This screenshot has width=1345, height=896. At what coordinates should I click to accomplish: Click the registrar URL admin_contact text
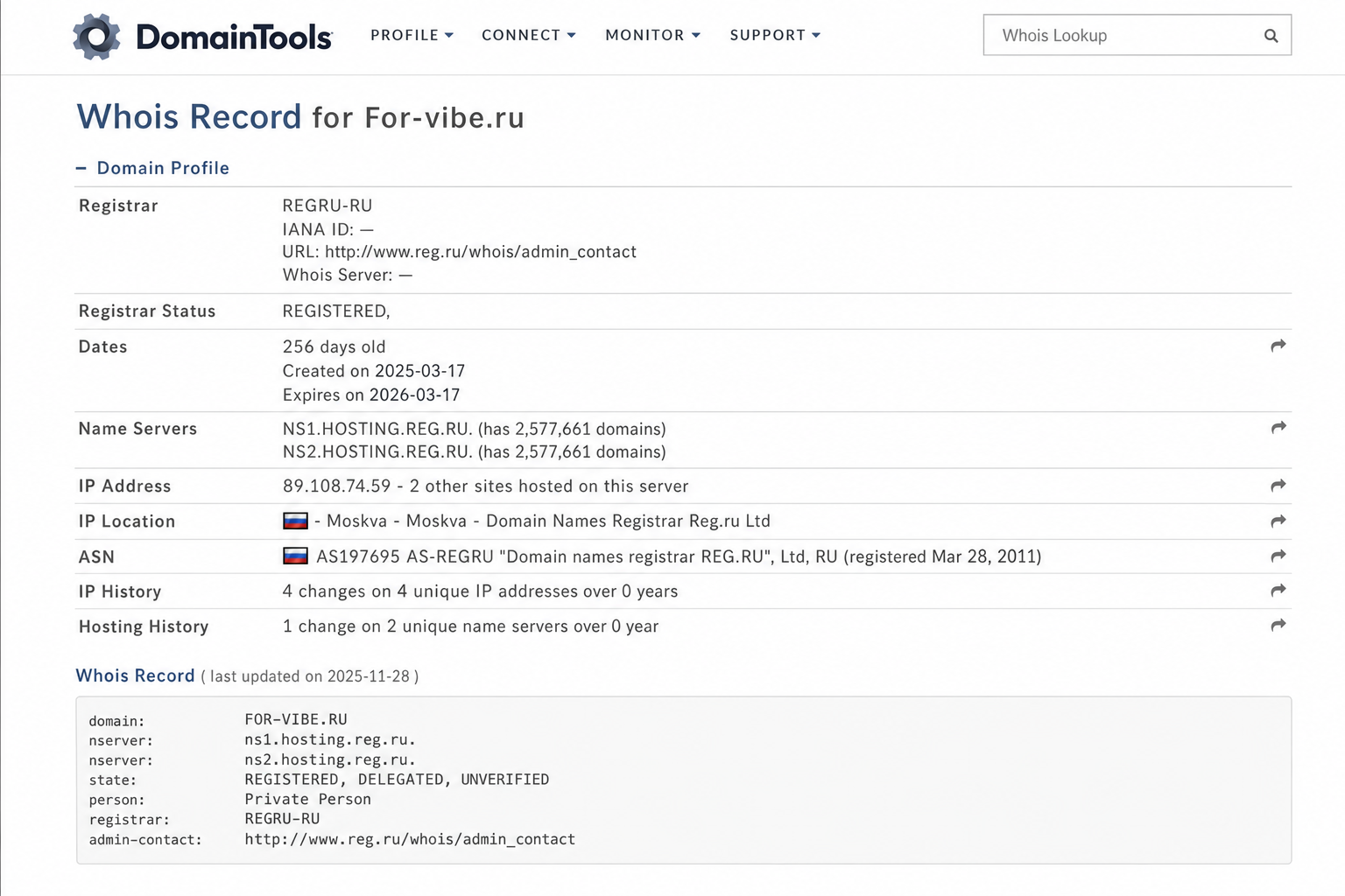(481, 252)
